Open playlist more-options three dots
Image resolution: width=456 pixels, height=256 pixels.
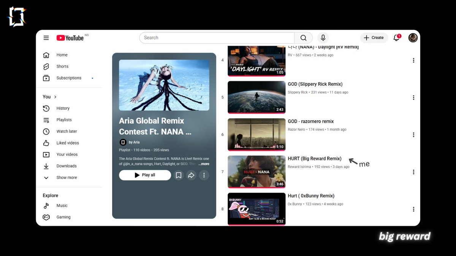pyautogui.click(x=204, y=175)
